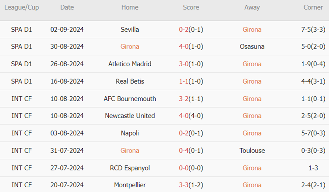The image size is (329, 192).
Task: Click the RCD Espanyol team name
Action: click(x=130, y=168)
